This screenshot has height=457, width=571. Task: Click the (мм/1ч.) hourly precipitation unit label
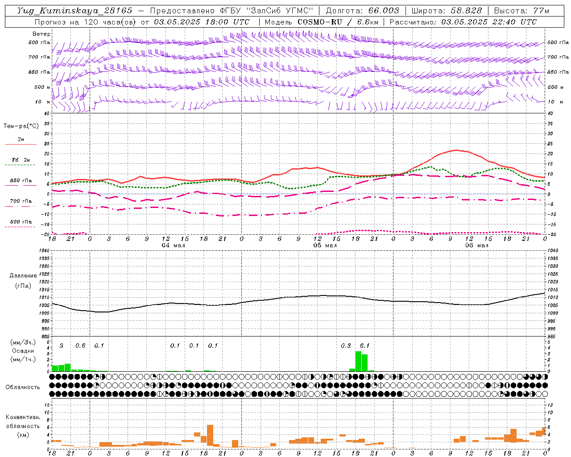pos(23,359)
